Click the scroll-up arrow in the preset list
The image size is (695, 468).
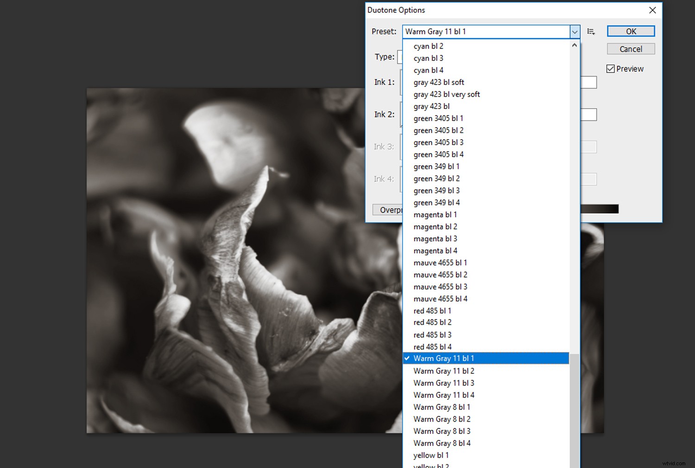[574, 45]
